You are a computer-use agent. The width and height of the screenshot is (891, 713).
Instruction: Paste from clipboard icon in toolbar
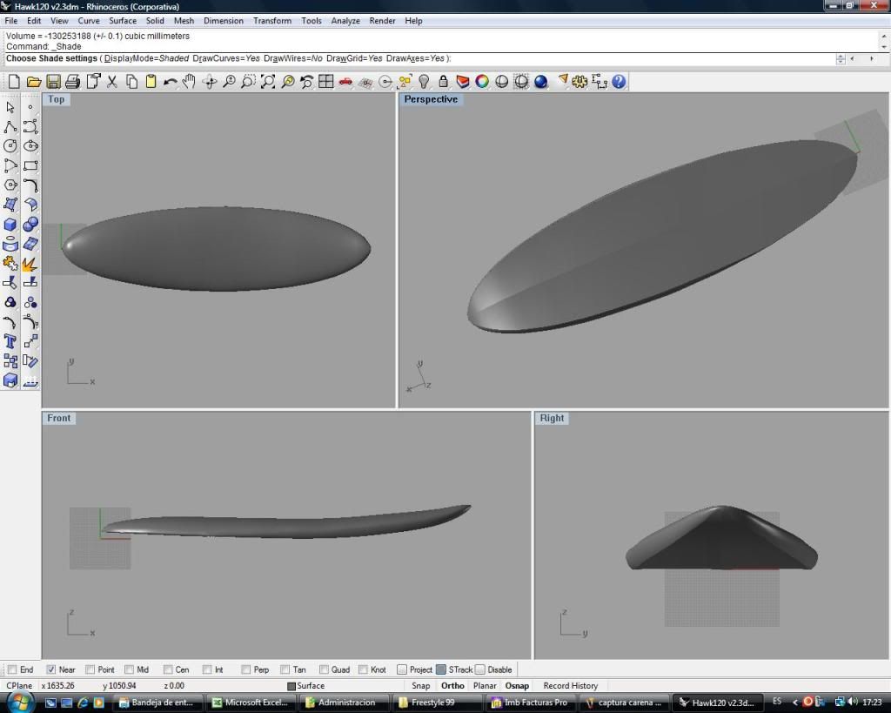coord(151,82)
